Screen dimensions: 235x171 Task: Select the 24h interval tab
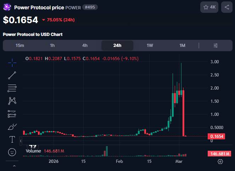pos(117,46)
